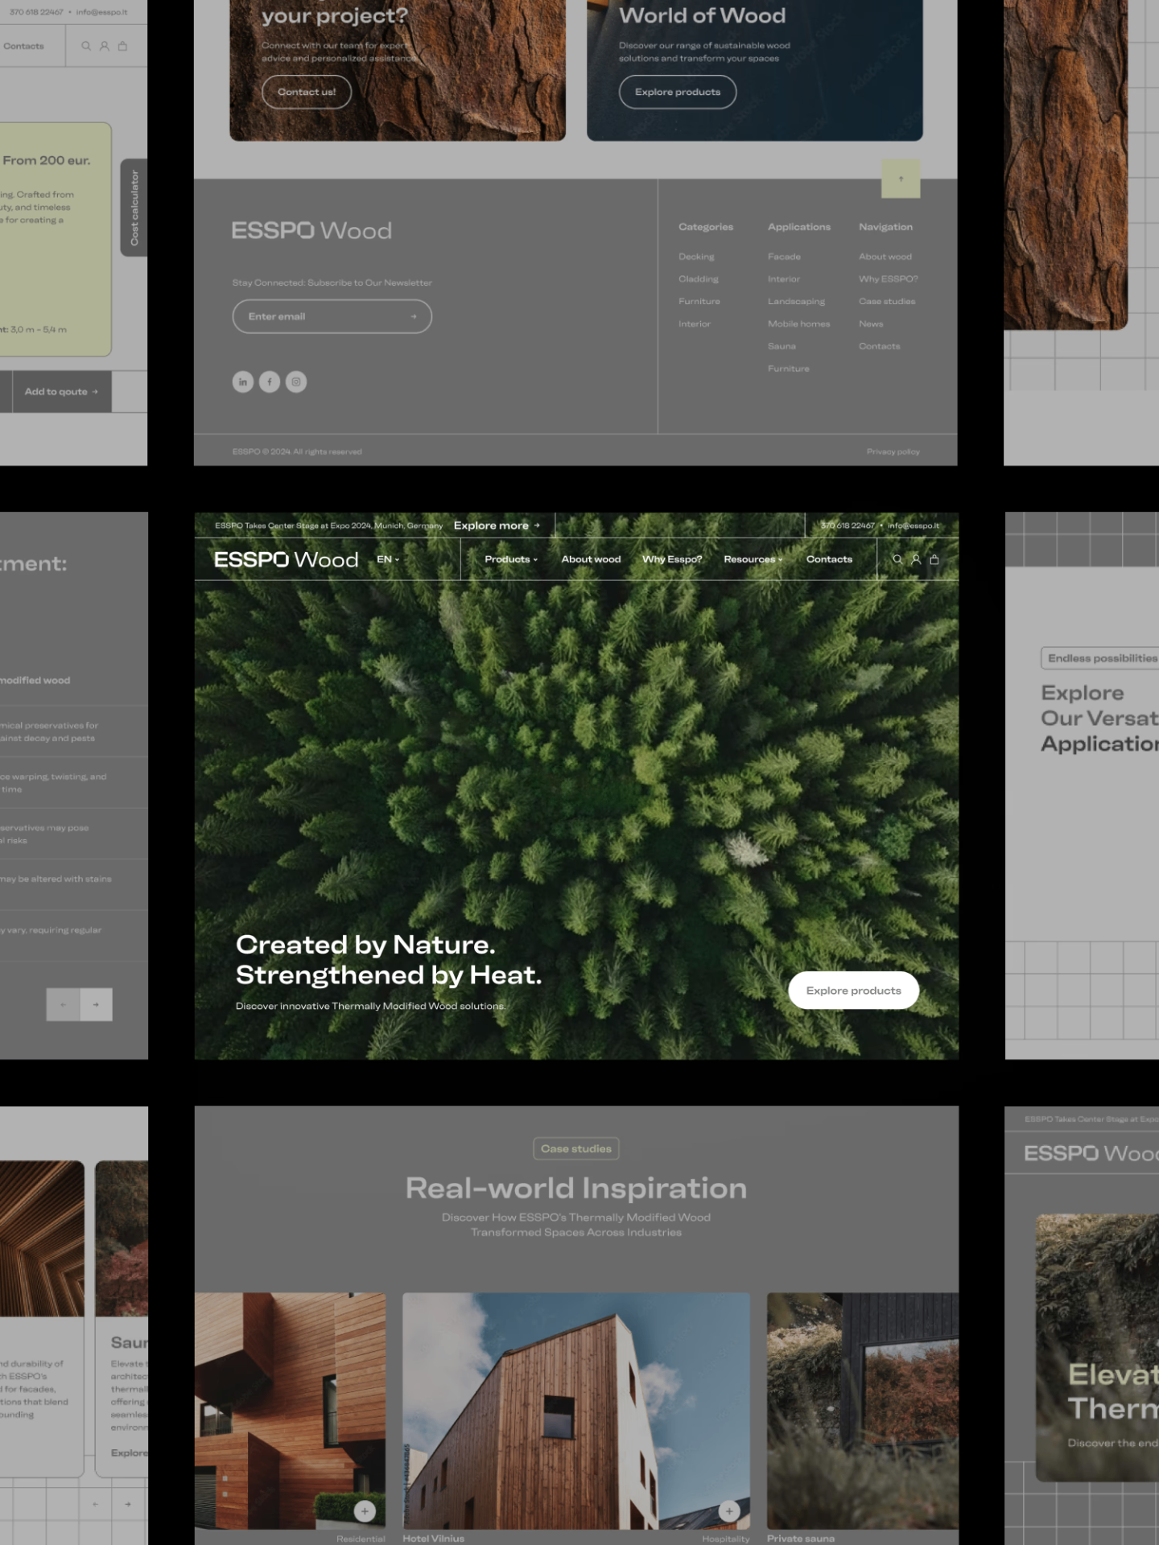
Task: Expand the Resources menu dropdown
Action: pyautogui.click(x=753, y=559)
